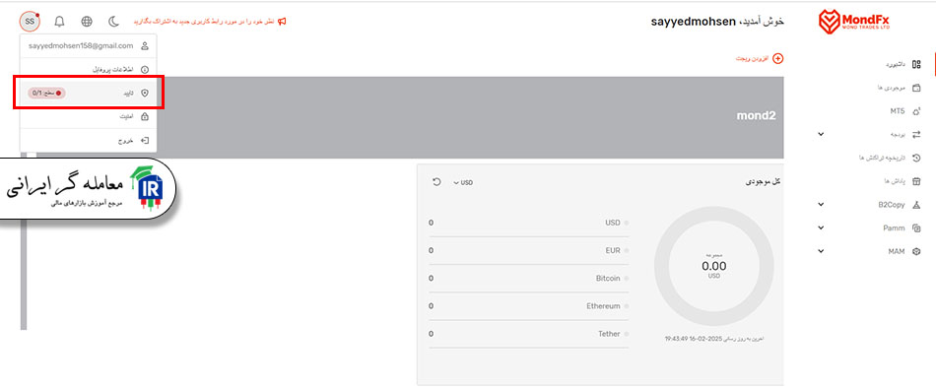This screenshot has height=389, width=936.
Task: Click the mond2 banner title
Action: [756, 116]
